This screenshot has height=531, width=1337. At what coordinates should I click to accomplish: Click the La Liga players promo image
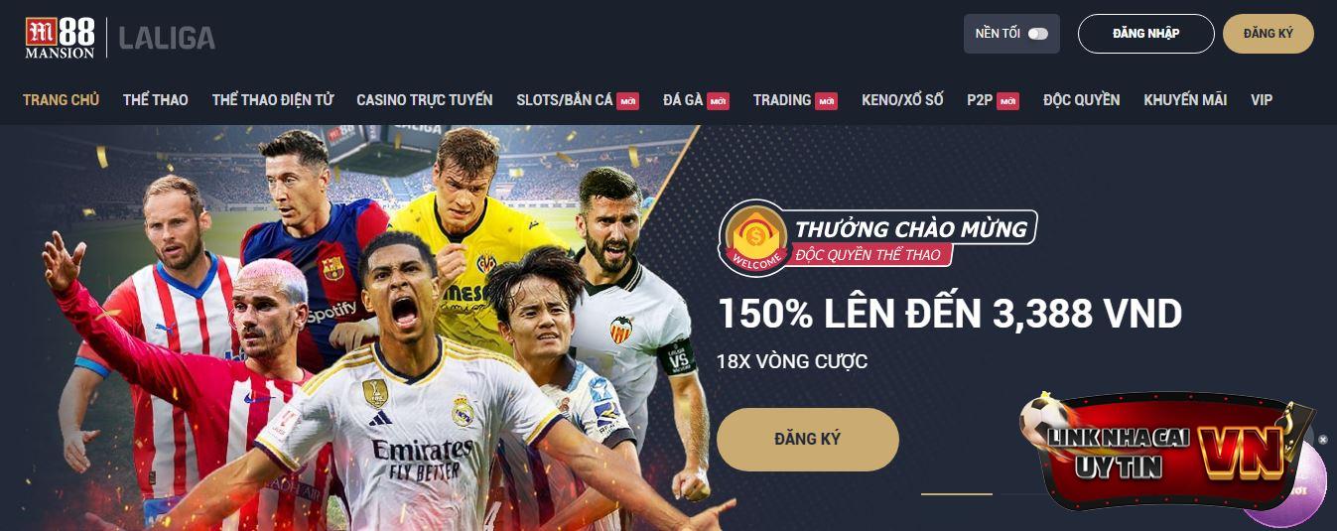tap(367, 328)
